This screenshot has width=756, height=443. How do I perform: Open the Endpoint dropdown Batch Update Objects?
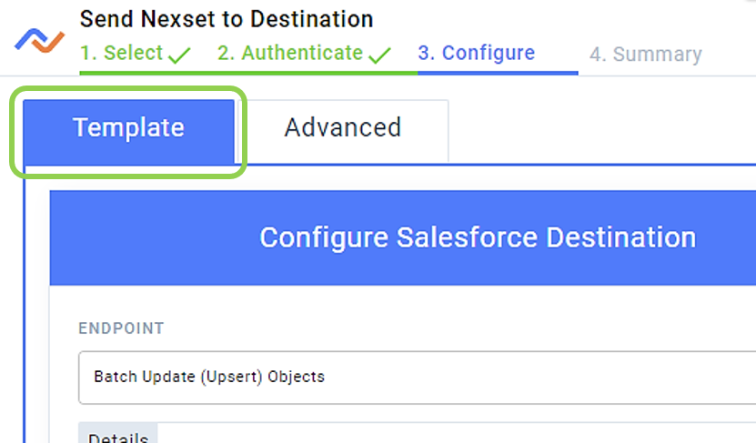pos(417,377)
